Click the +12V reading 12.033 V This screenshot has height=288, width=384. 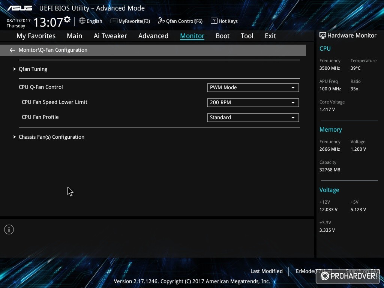(x=328, y=210)
